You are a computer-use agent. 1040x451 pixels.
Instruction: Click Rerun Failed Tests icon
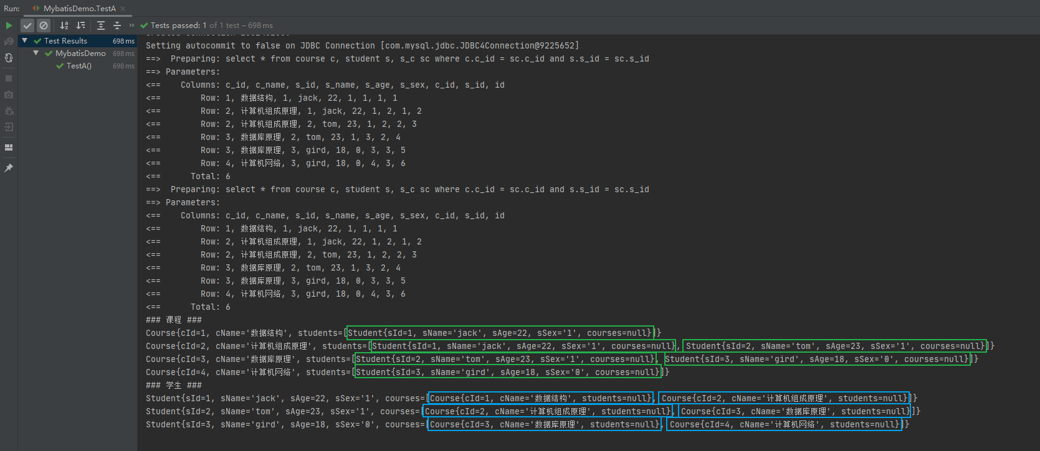(9, 42)
